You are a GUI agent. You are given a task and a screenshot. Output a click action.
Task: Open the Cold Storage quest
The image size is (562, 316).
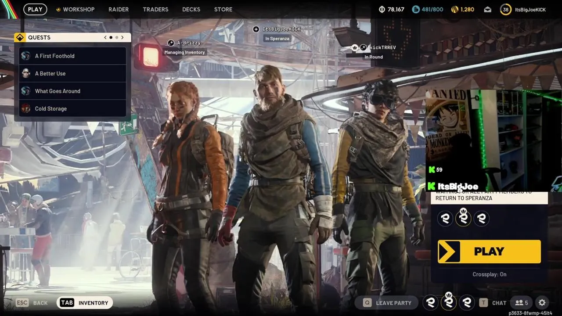pos(72,108)
